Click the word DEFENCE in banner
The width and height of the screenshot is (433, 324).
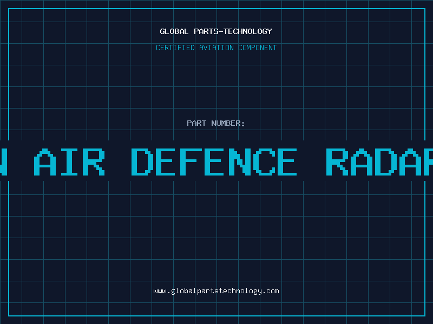pos(214,162)
